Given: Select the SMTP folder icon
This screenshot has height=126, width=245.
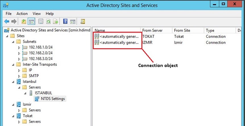Looking at the screenshot, I should (24, 76).
